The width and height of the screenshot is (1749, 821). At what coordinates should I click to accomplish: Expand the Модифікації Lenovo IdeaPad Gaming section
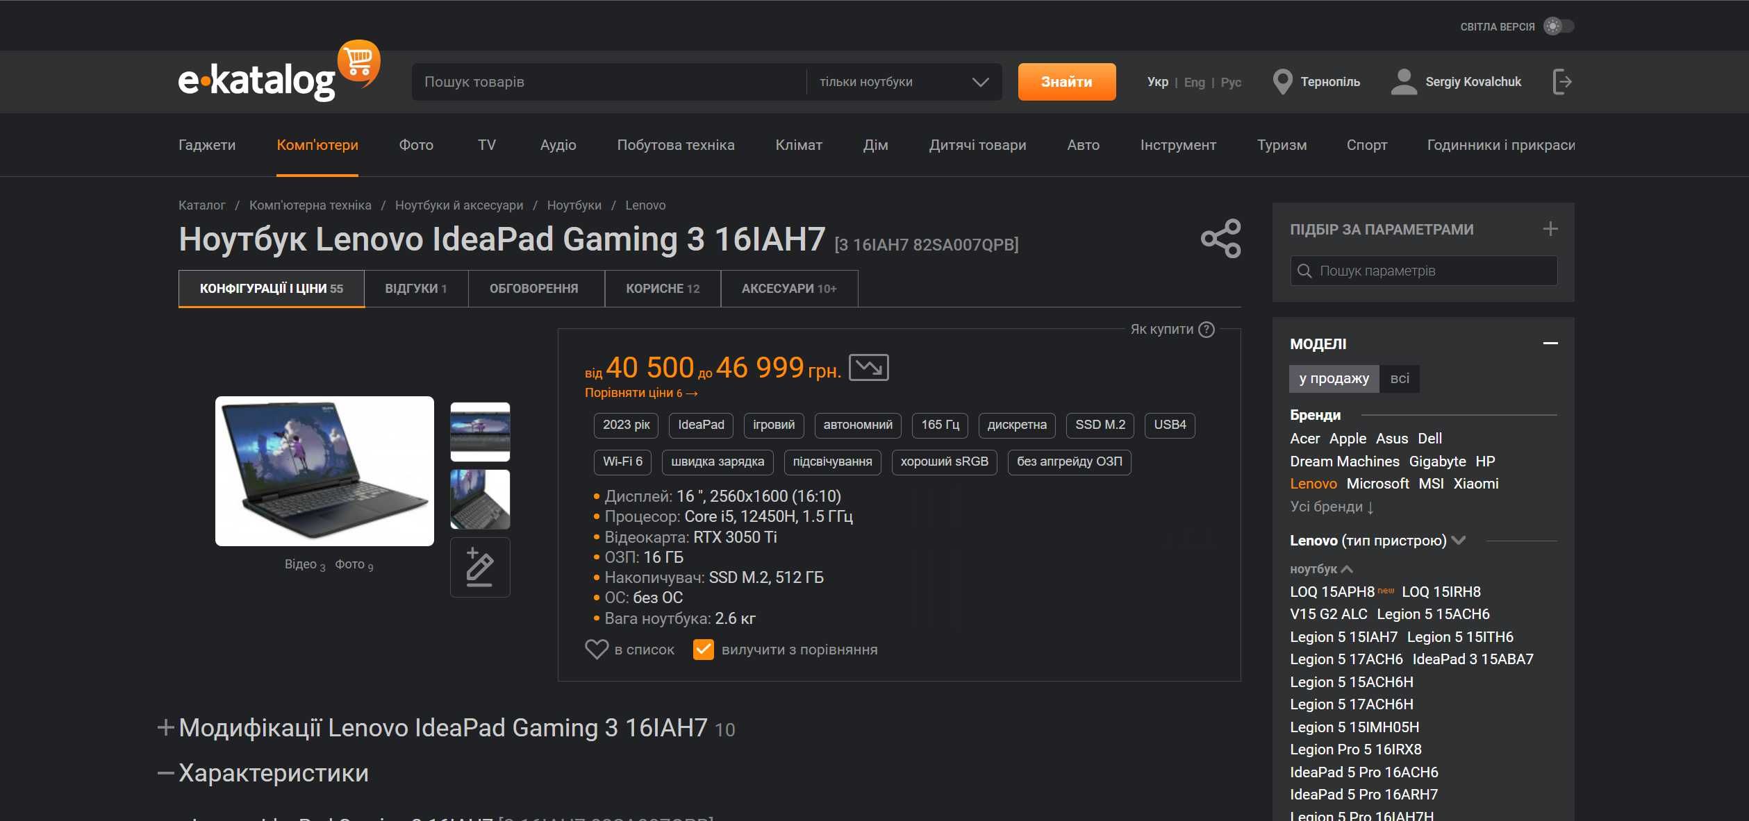(x=165, y=727)
